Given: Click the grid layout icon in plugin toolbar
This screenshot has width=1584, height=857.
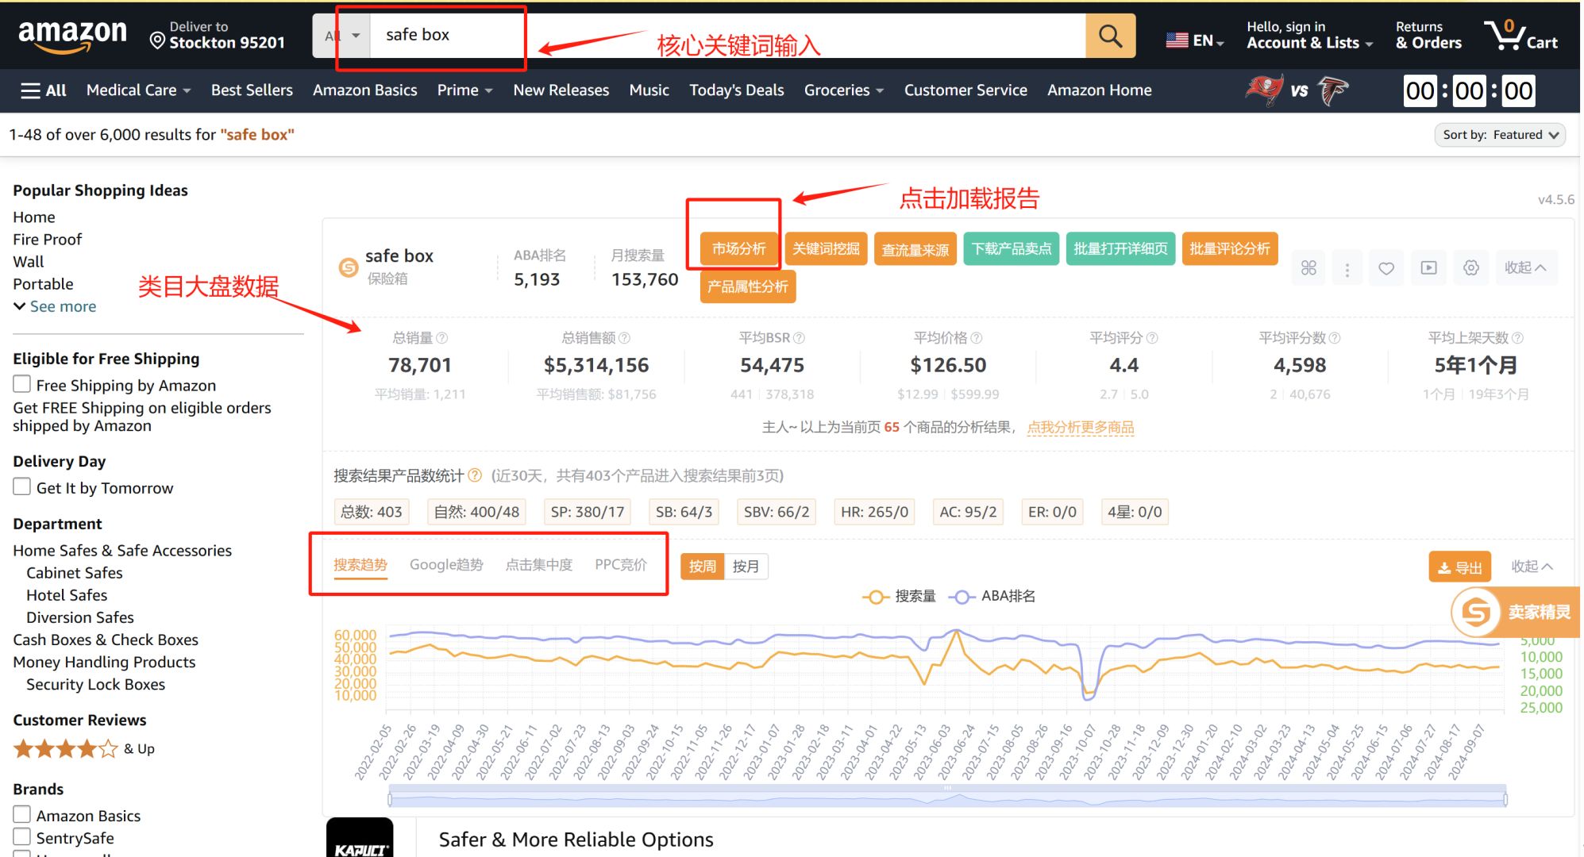Looking at the screenshot, I should click(1308, 268).
